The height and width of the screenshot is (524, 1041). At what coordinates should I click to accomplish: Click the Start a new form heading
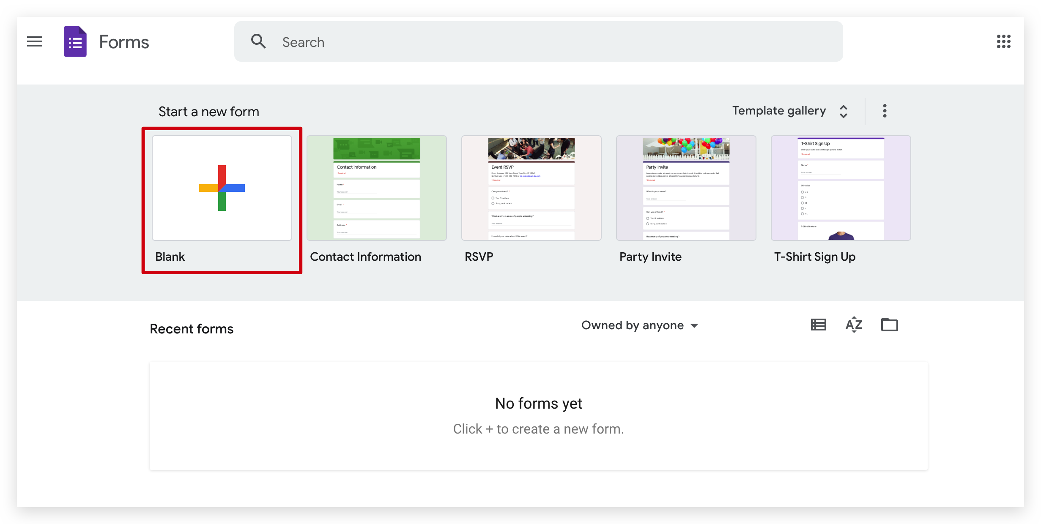pos(209,112)
